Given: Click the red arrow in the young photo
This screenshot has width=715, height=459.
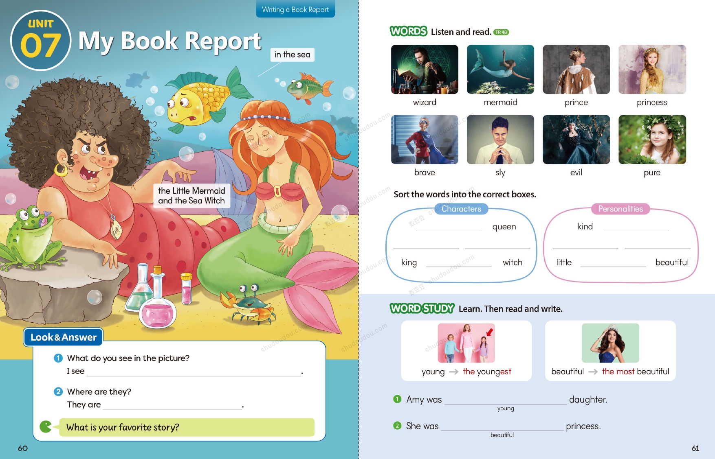Looking at the screenshot, I should [489, 332].
